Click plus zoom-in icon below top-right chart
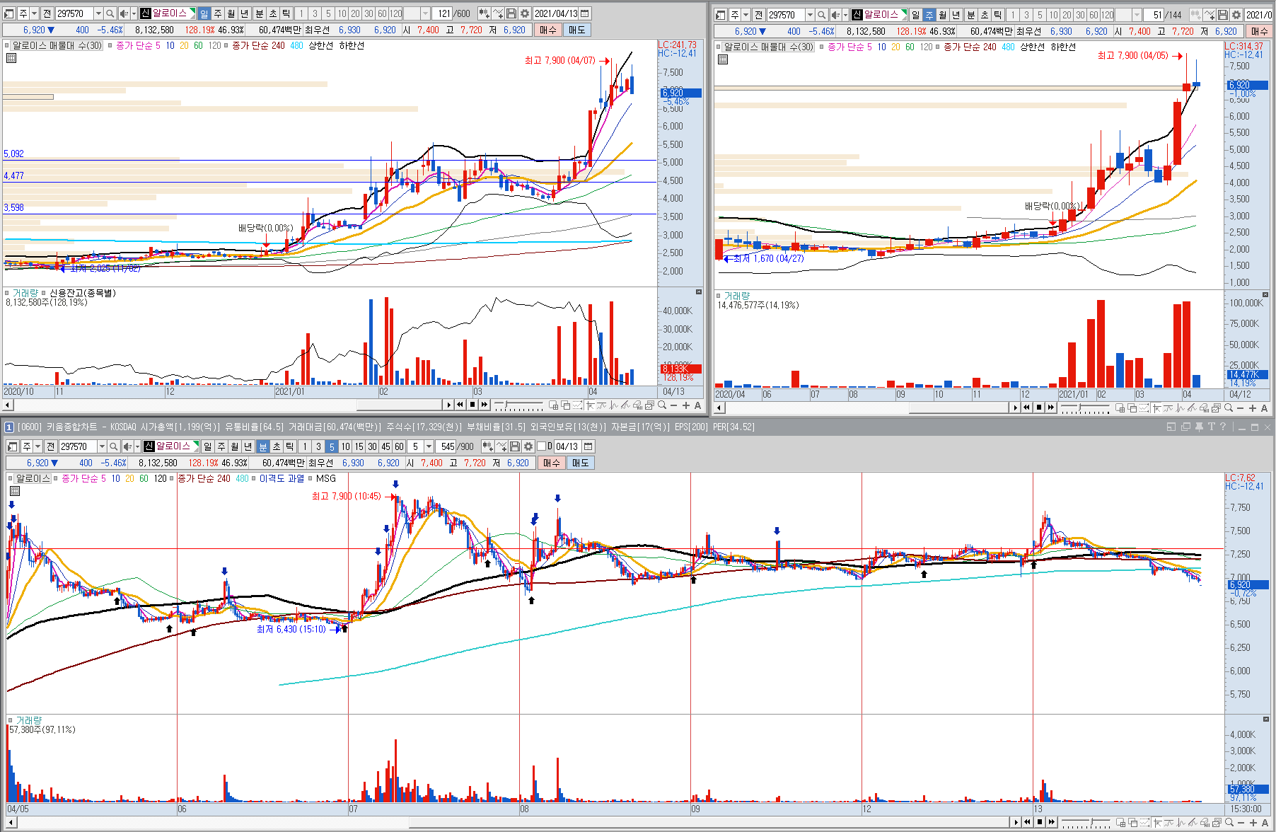Image resolution: width=1276 pixels, height=832 pixels. [x=1253, y=408]
